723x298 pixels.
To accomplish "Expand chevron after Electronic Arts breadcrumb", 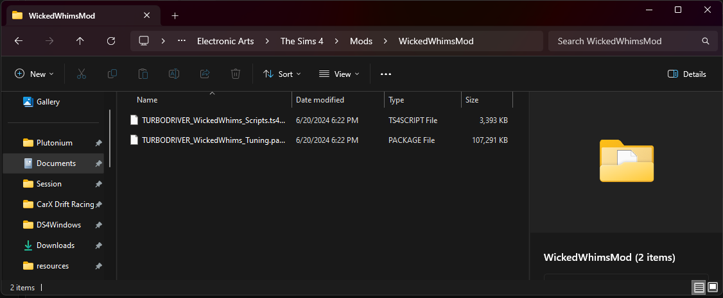I will (267, 41).
